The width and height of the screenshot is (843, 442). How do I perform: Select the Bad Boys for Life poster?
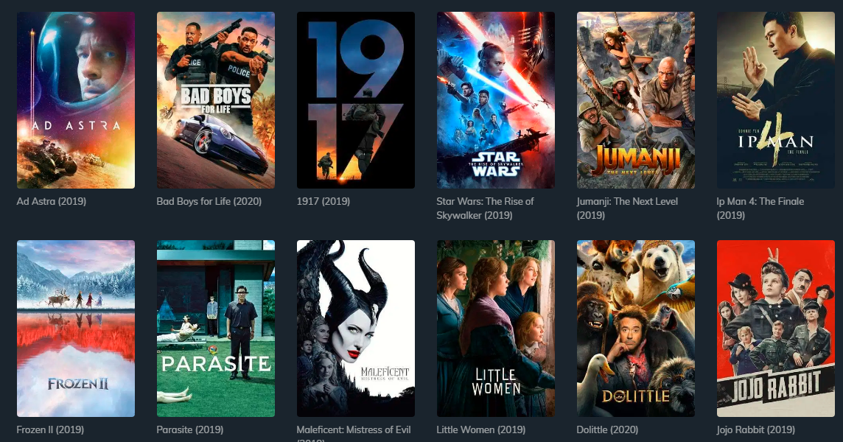tap(216, 100)
